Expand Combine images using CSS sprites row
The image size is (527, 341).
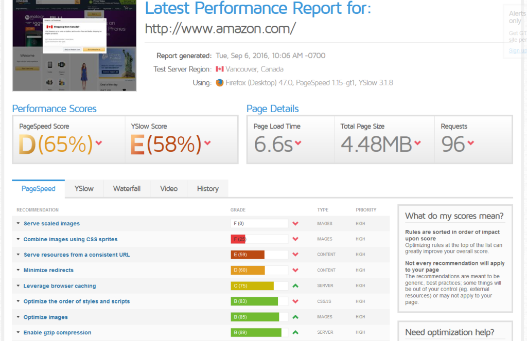coord(71,239)
